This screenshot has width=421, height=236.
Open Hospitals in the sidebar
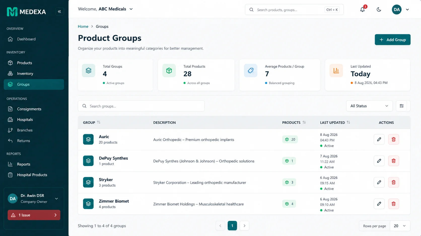pos(34,119)
